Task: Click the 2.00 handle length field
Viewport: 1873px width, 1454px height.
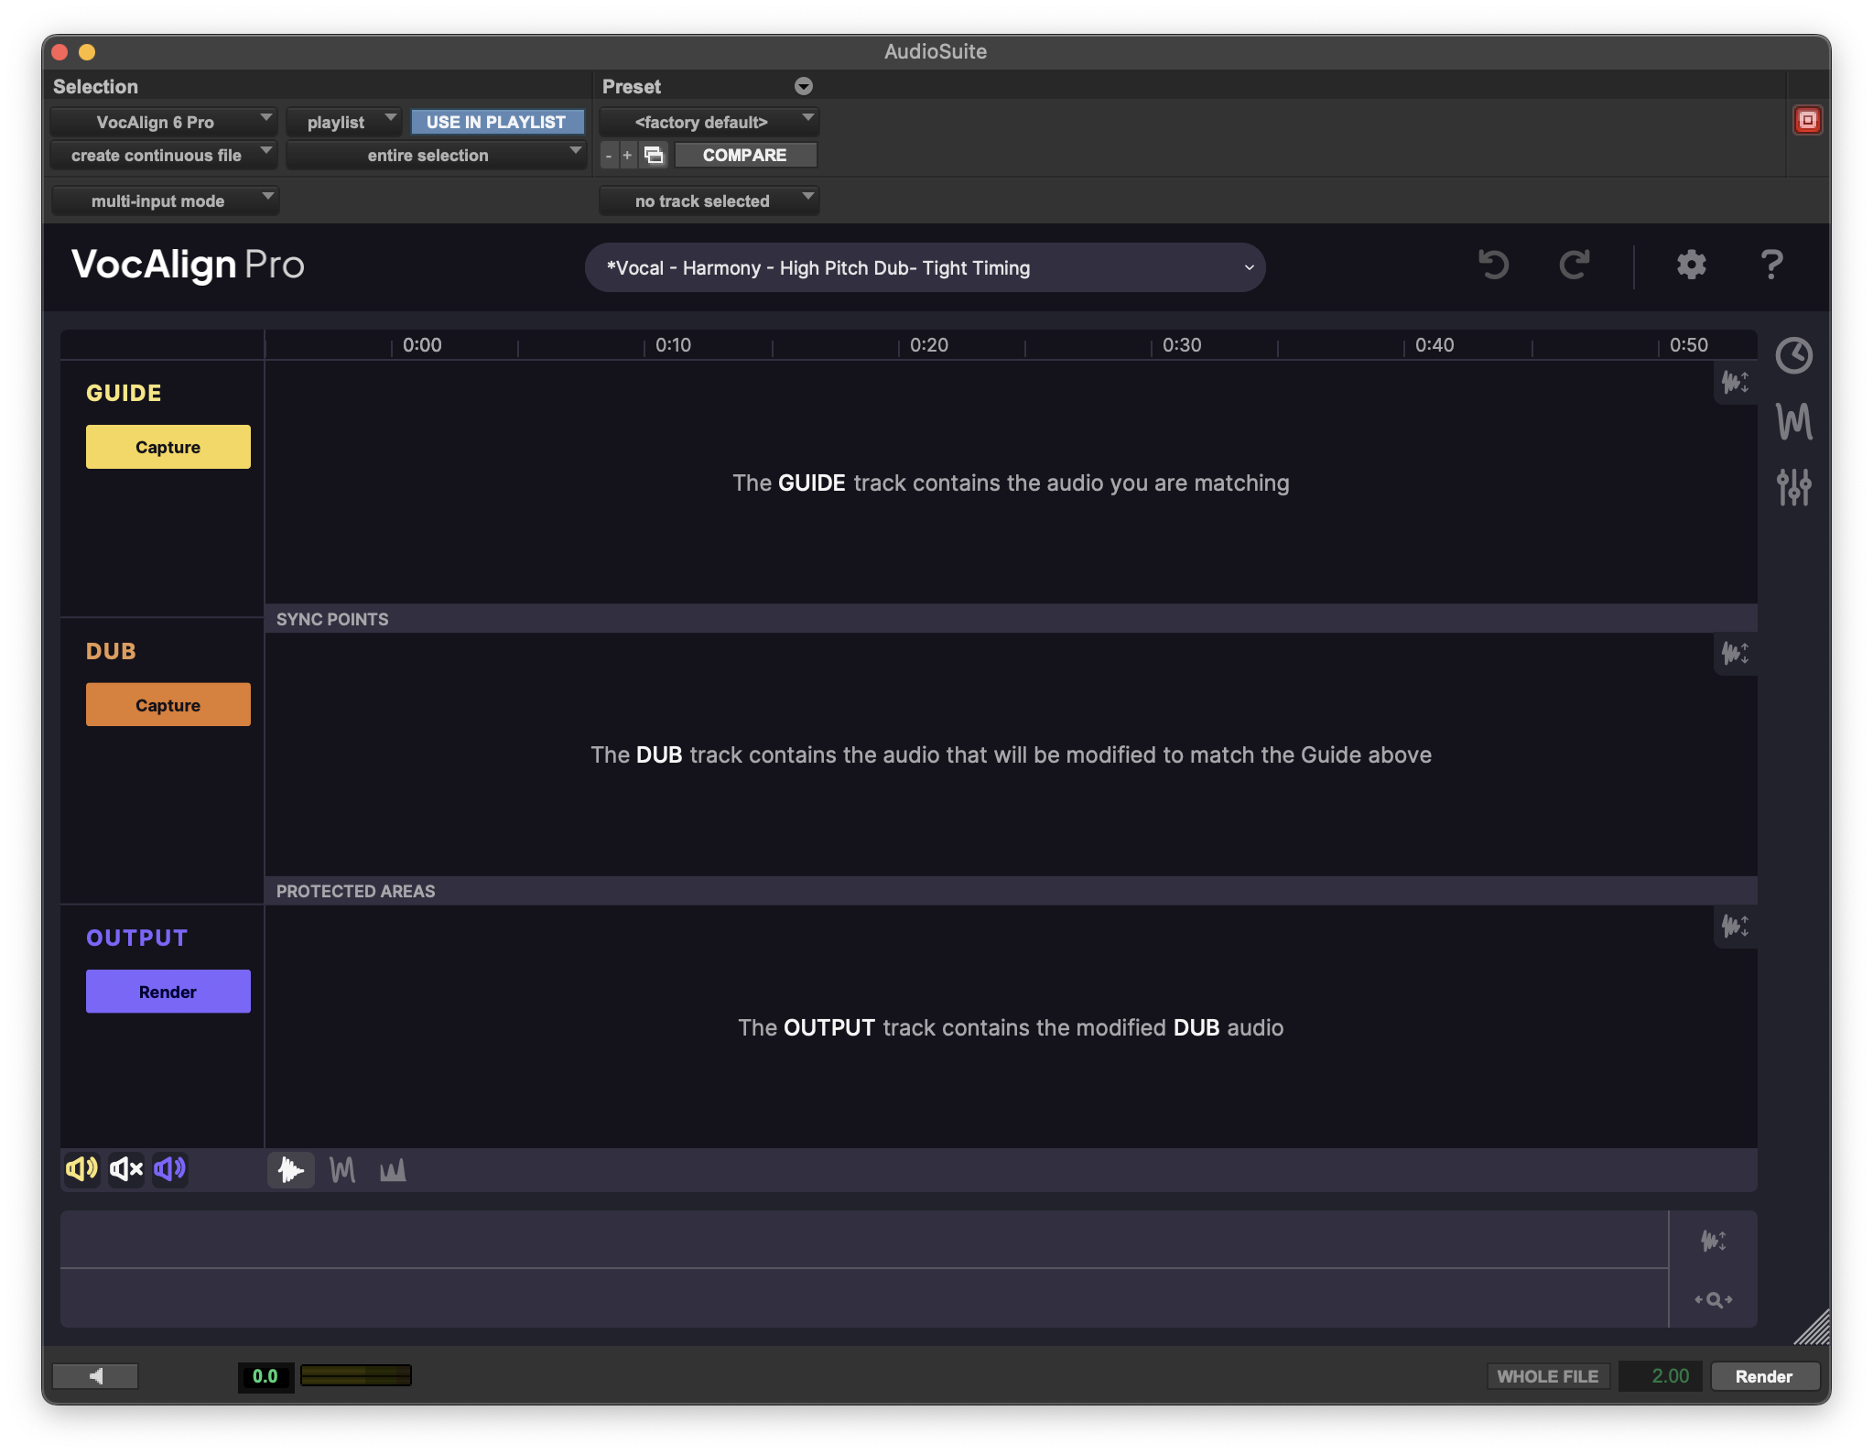Action: click(1662, 1376)
